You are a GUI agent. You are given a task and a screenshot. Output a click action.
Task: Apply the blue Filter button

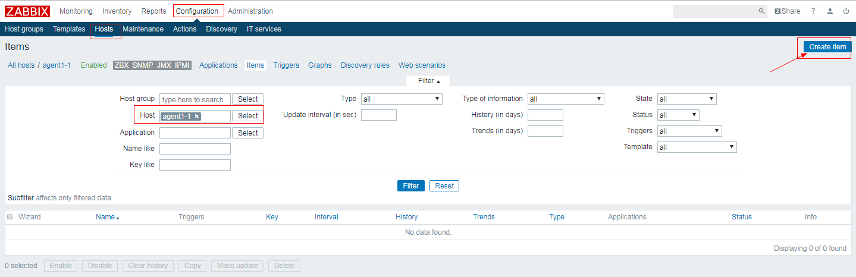click(x=411, y=186)
